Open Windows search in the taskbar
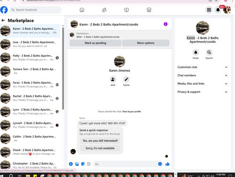235x177 pixels. pos(11,176)
